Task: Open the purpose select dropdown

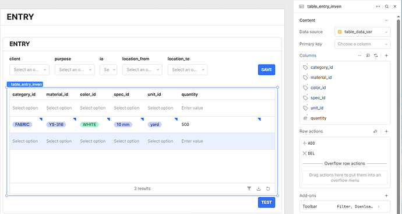Action: pyautogui.click(x=75, y=69)
